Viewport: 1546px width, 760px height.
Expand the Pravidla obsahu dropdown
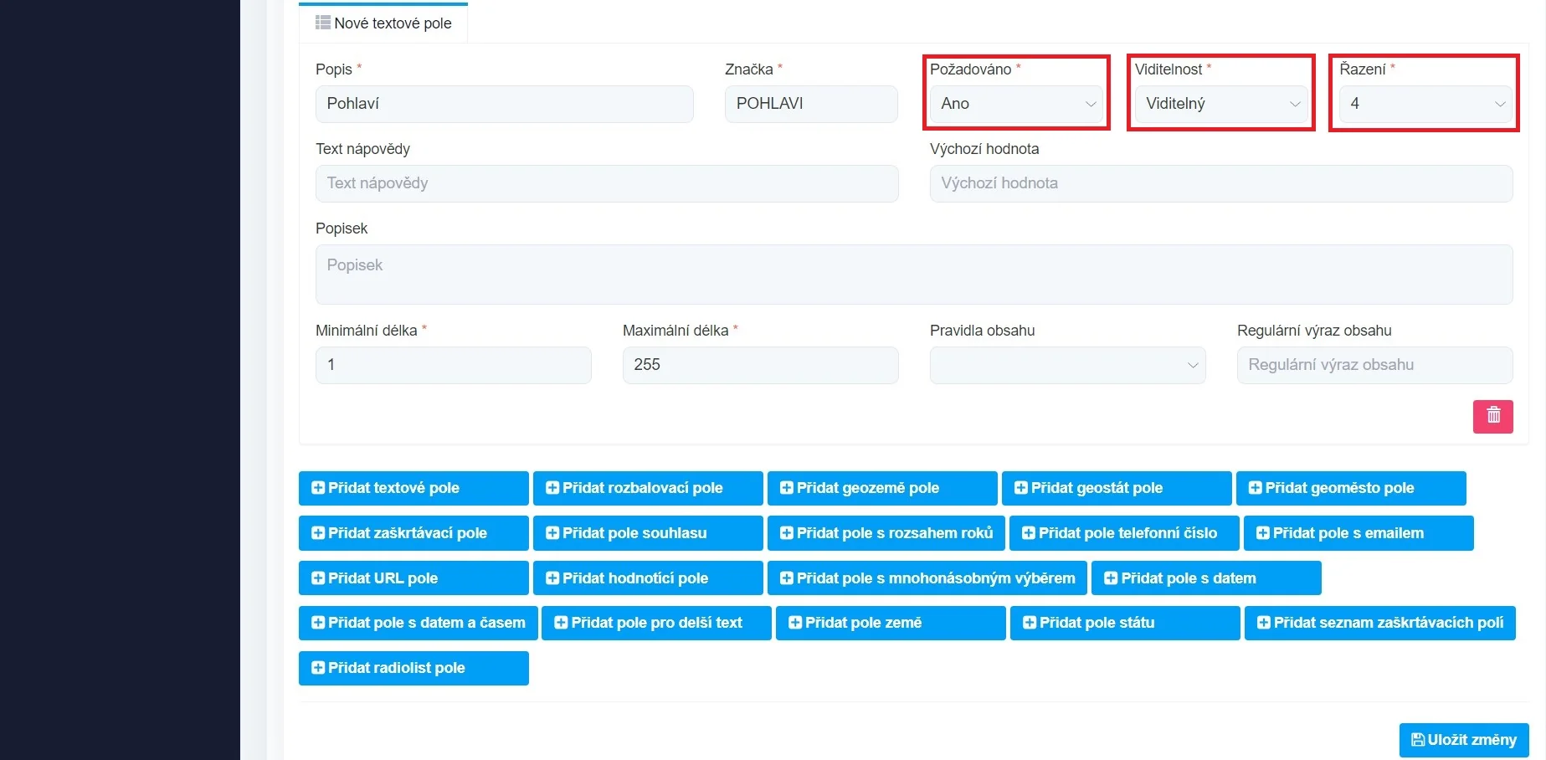pyautogui.click(x=1067, y=365)
